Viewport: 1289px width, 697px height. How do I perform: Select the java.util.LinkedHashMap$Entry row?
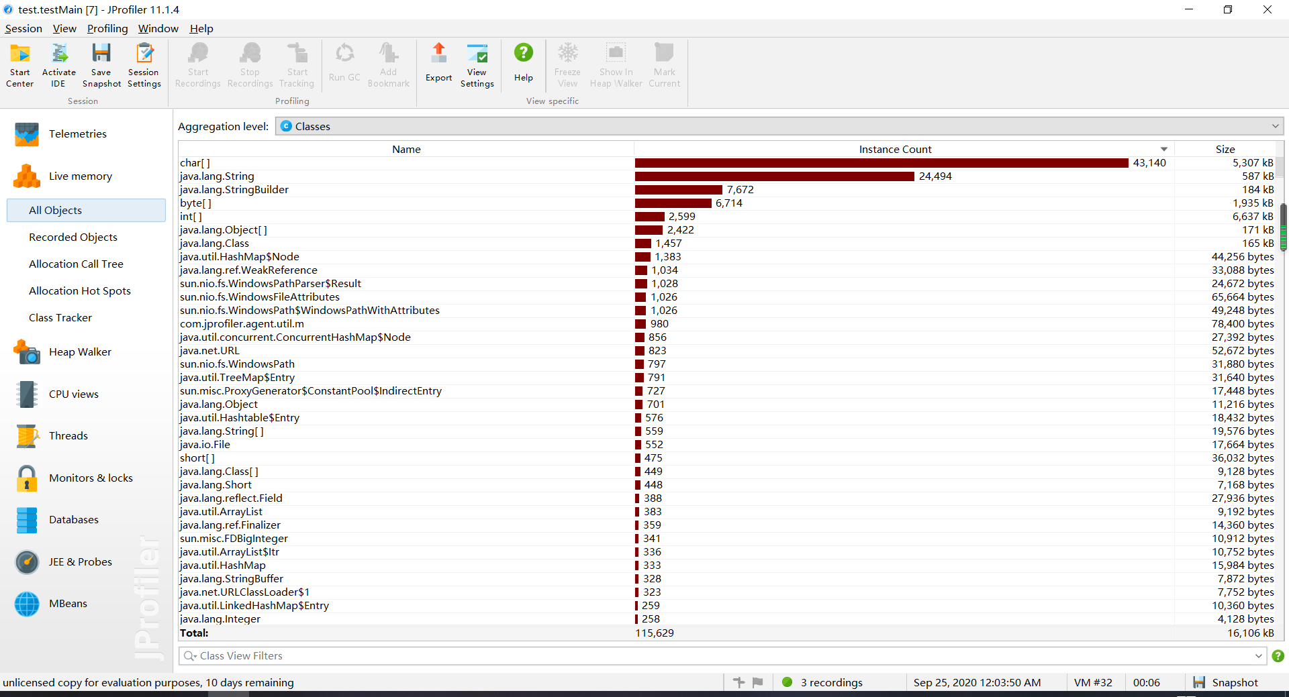(726, 606)
